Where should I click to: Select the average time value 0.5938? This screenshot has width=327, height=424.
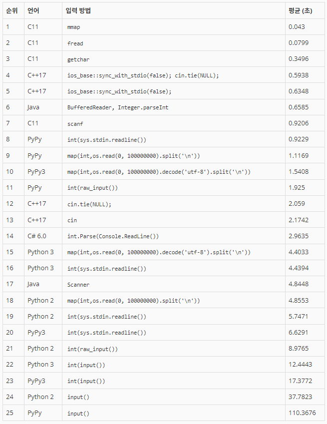click(299, 75)
